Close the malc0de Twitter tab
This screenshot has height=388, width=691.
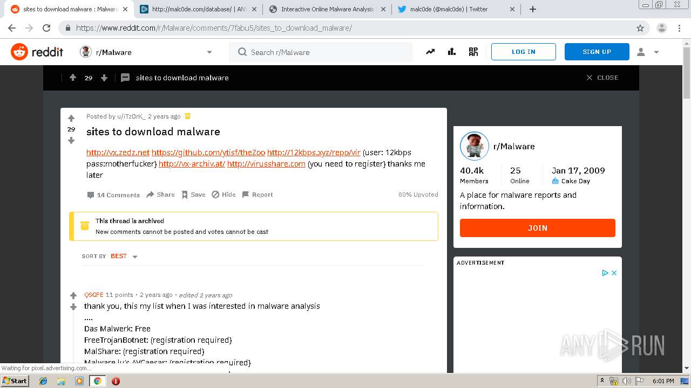pyautogui.click(x=512, y=9)
